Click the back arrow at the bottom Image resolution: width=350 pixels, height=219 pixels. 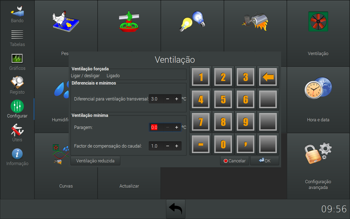(176, 209)
